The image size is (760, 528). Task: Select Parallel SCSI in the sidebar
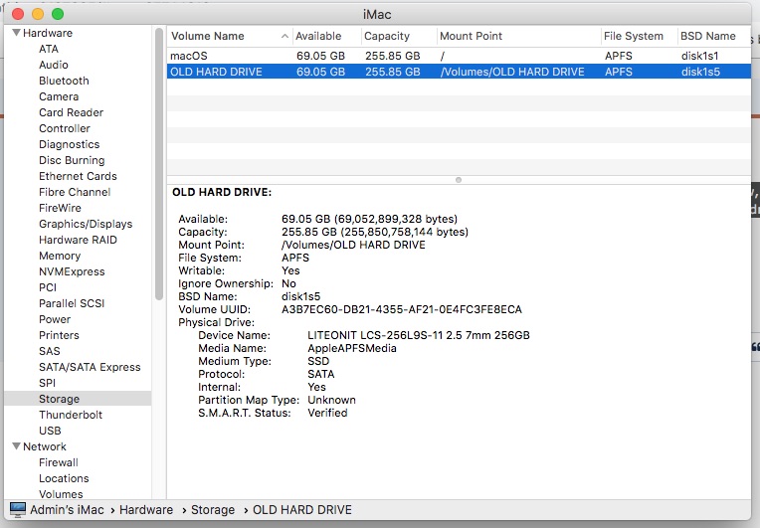pyautogui.click(x=72, y=303)
